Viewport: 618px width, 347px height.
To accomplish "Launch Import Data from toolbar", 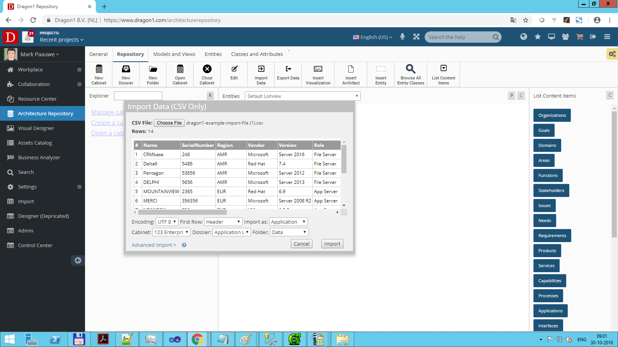I will 261,74.
